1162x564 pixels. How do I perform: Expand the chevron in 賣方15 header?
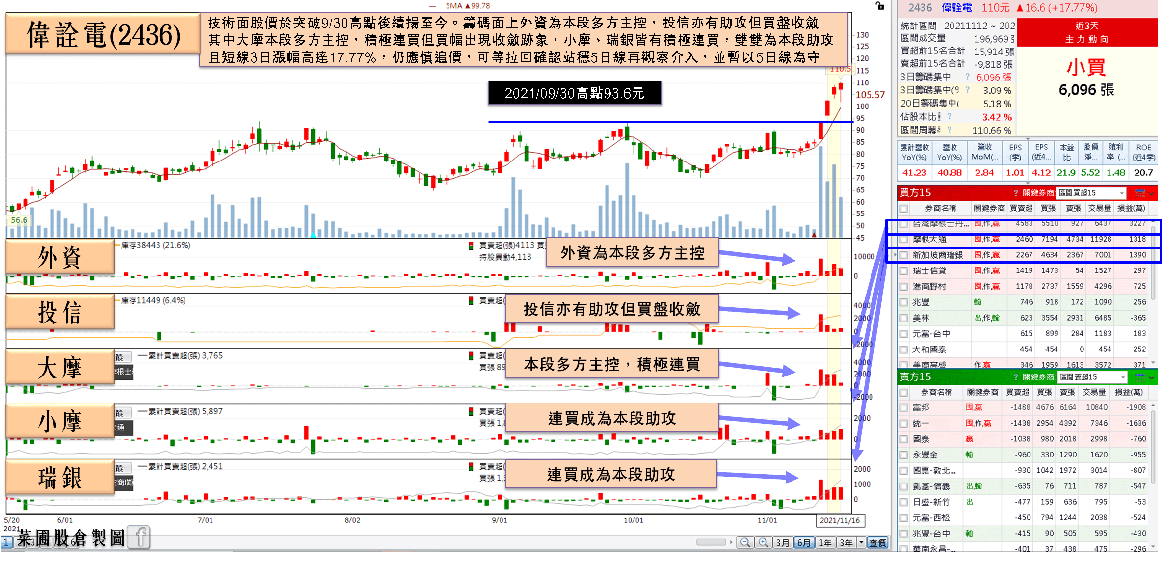coord(1152,377)
